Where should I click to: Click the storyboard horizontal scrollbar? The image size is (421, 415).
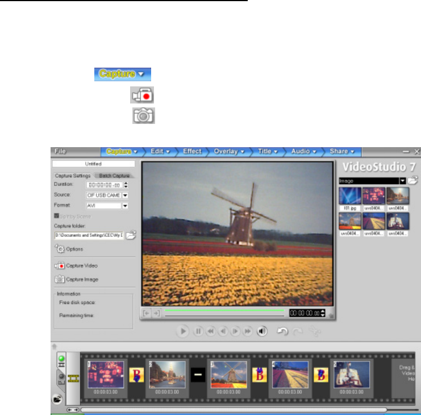(234, 410)
